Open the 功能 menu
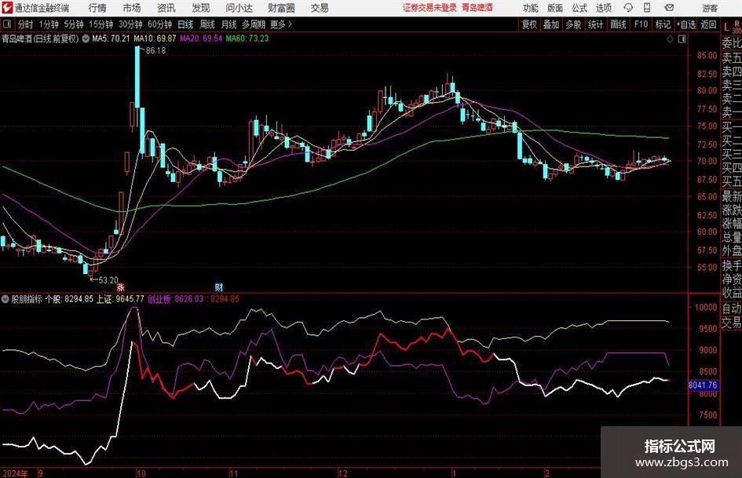The height and width of the screenshot is (478, 742). click(x=531, y=8)
